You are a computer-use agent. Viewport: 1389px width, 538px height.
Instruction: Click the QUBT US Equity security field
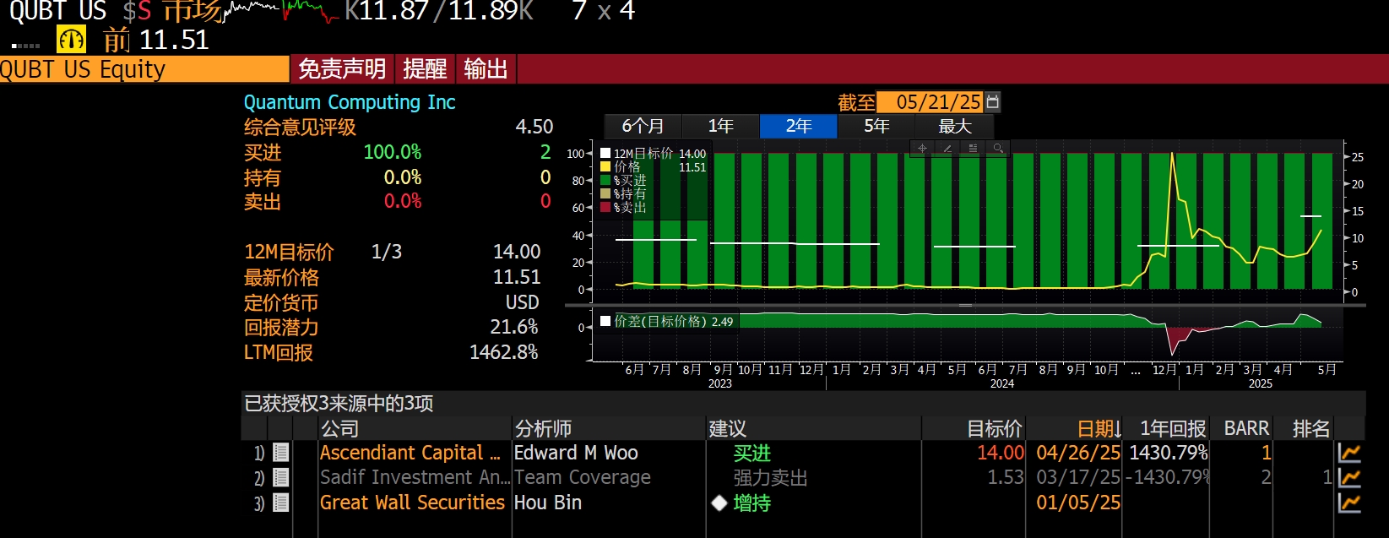click(x=144, y=69)
